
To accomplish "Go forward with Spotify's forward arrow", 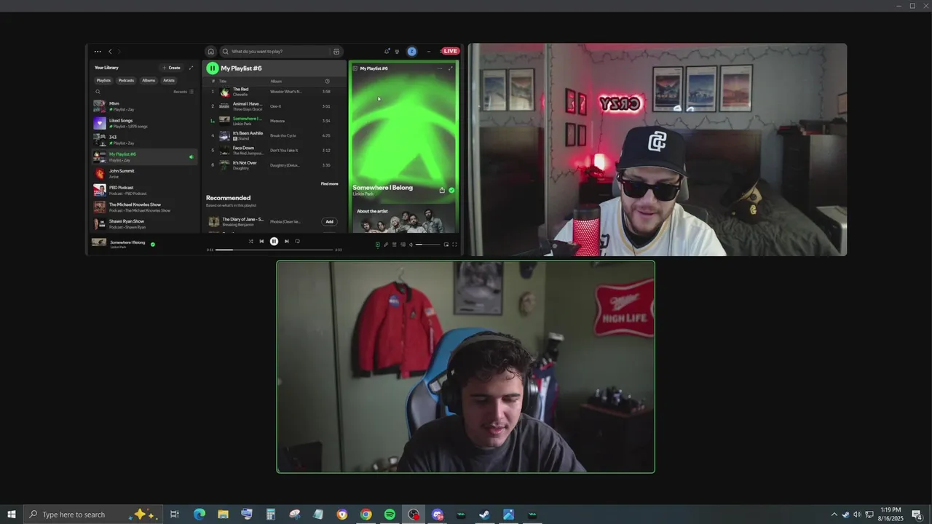I will tap(119, 52).
